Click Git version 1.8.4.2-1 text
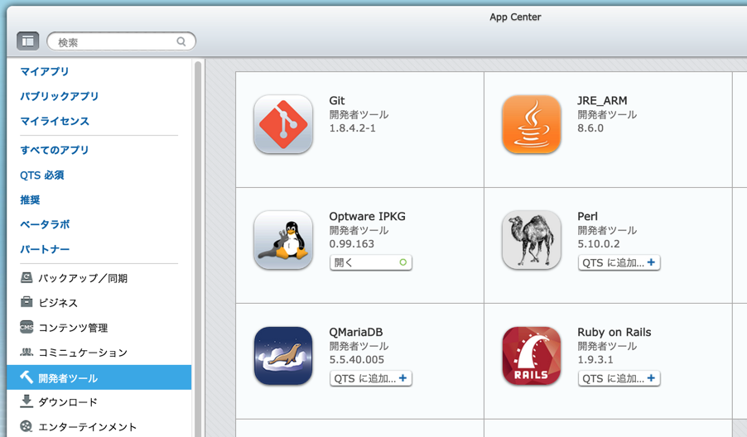Image resolution: width=747 pixels, height=437 pixels. [x=353, y=128]
